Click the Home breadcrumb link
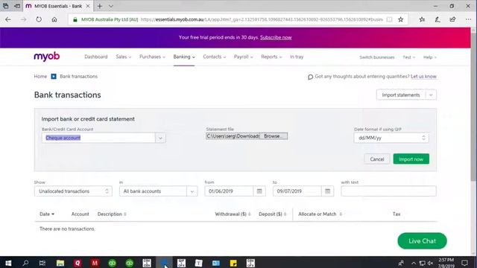The width and height of the screenshot is (477, 268). pos(40,76)
